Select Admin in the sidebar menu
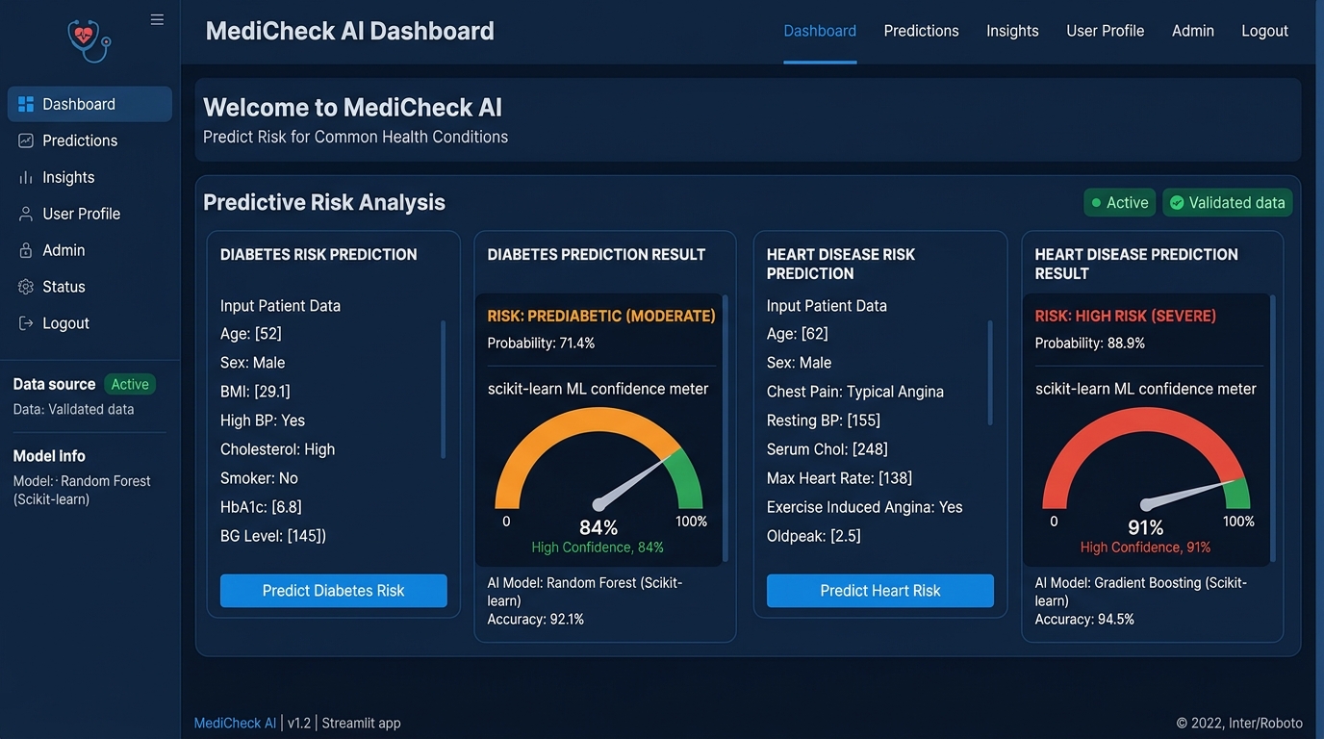 pos(89,250)
